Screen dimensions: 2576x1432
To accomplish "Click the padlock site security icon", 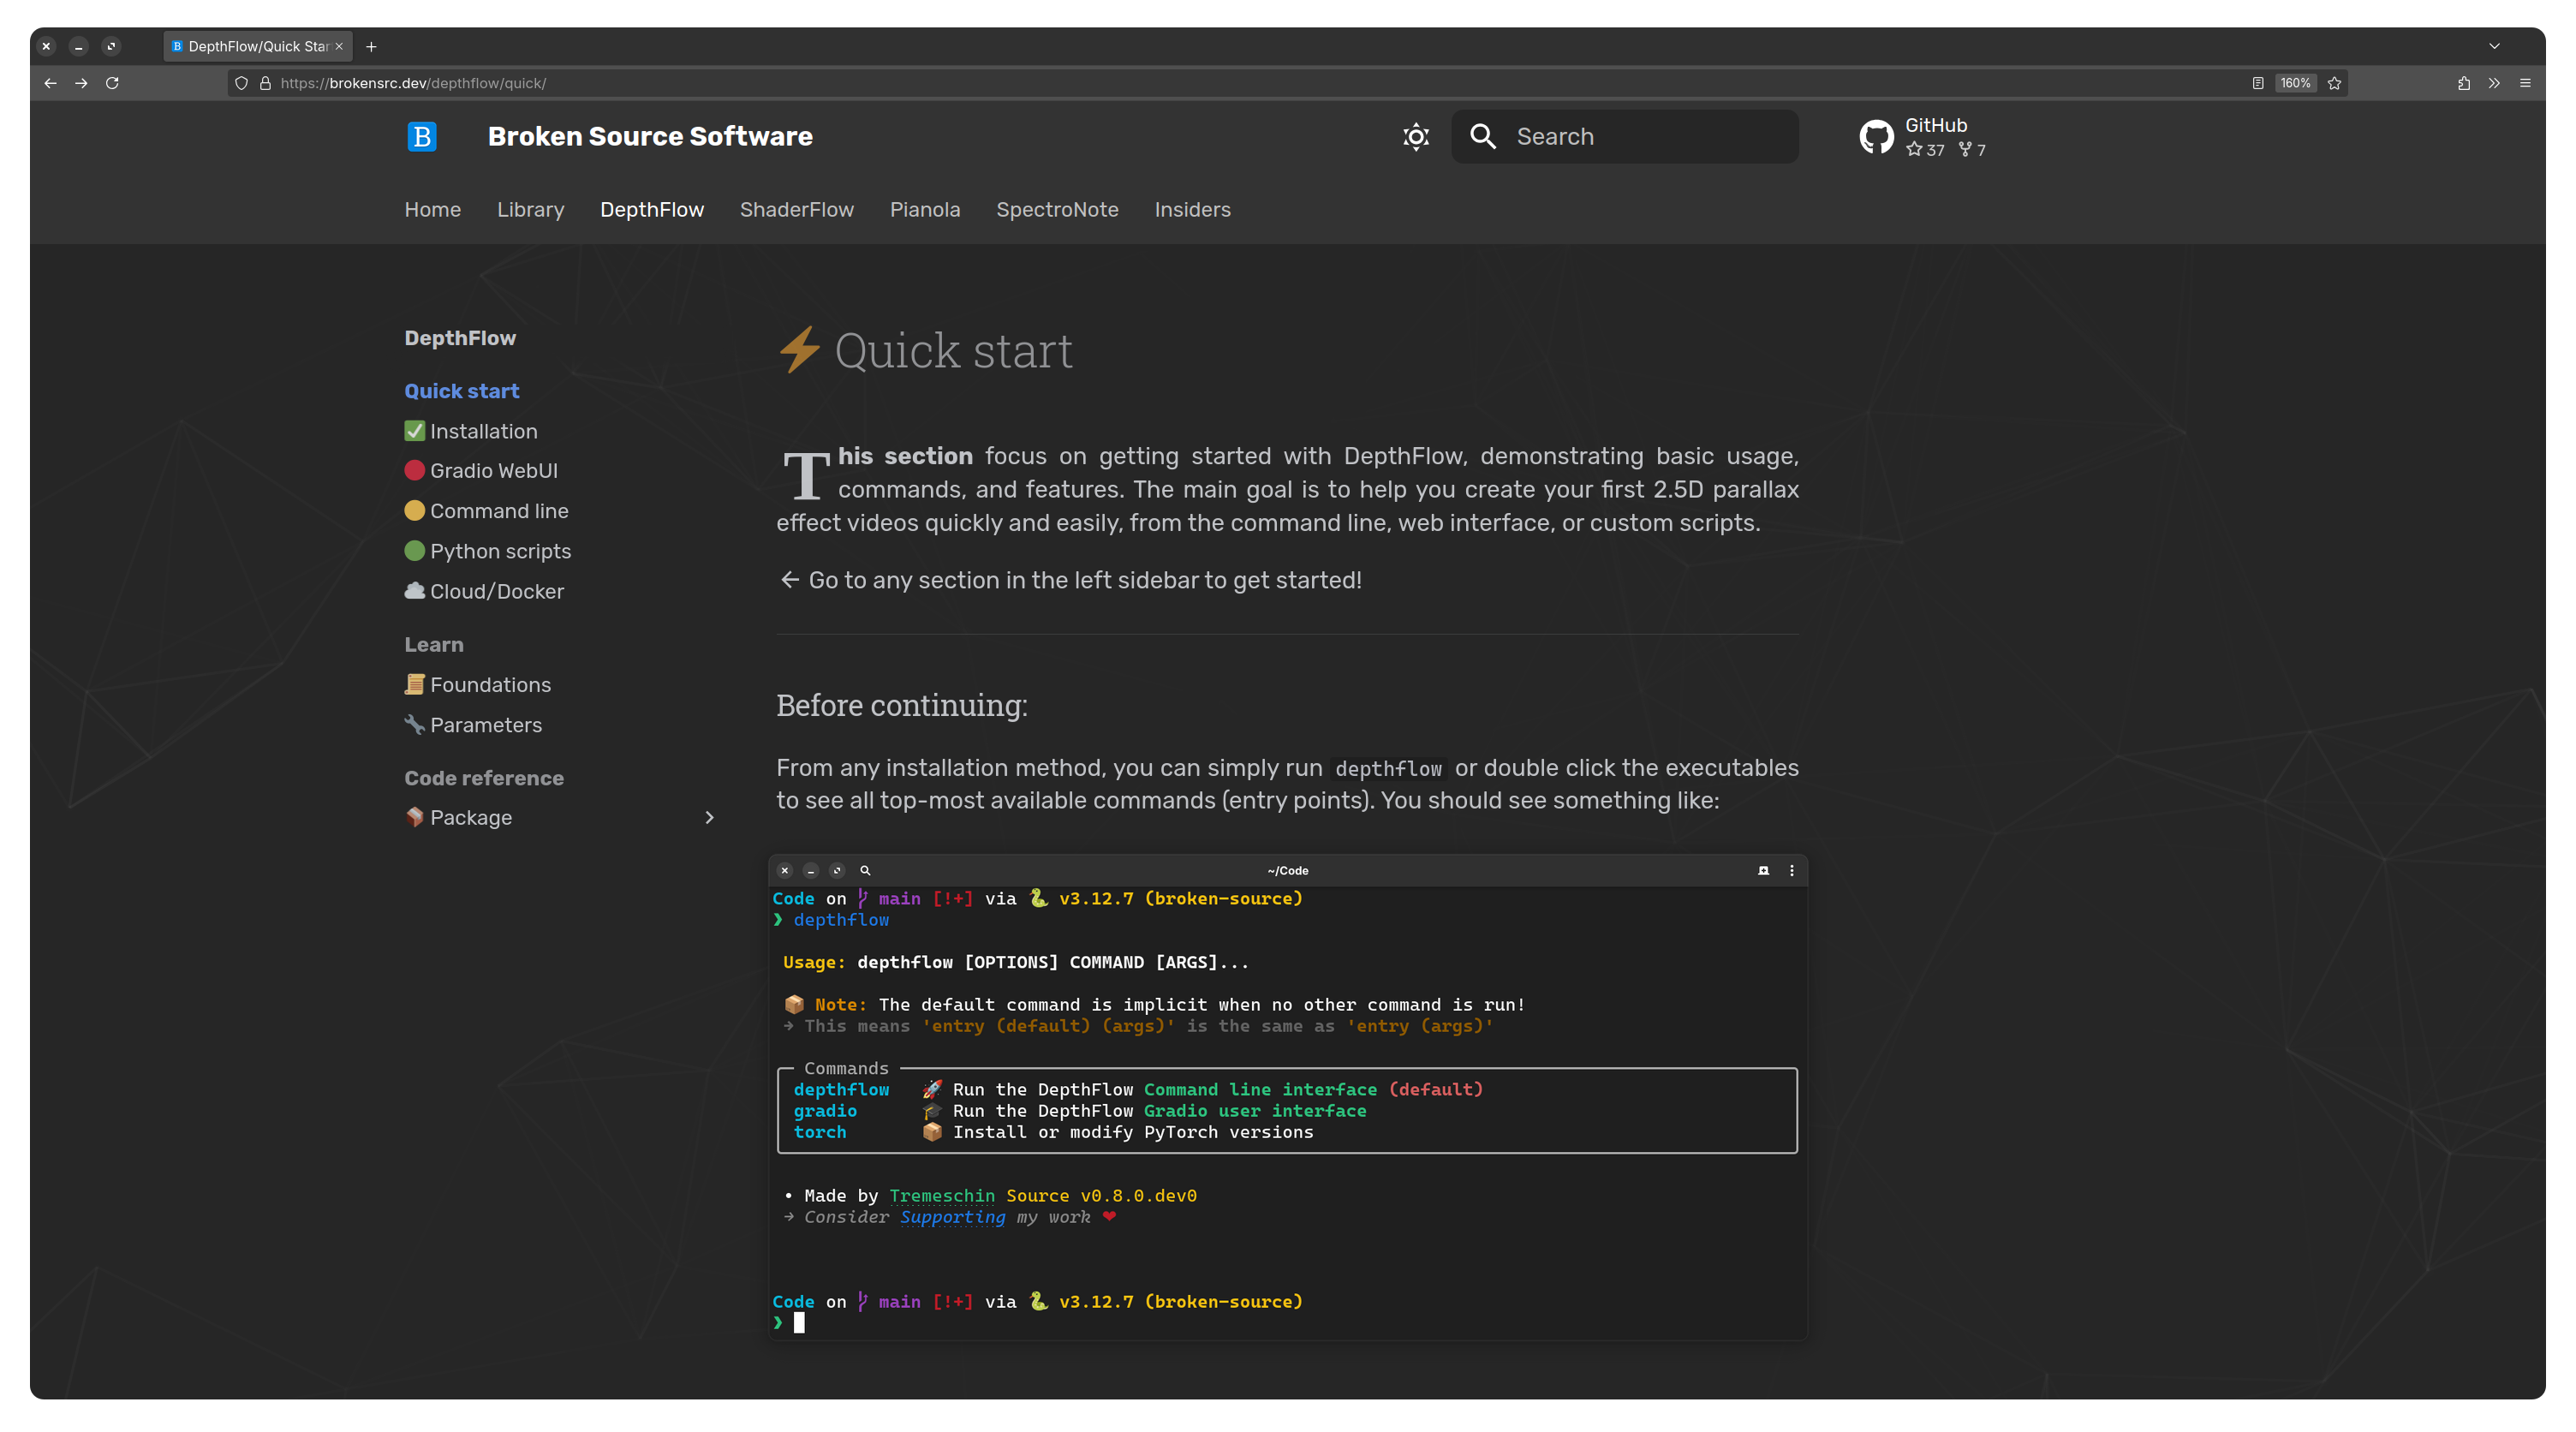I will [265, 83].
